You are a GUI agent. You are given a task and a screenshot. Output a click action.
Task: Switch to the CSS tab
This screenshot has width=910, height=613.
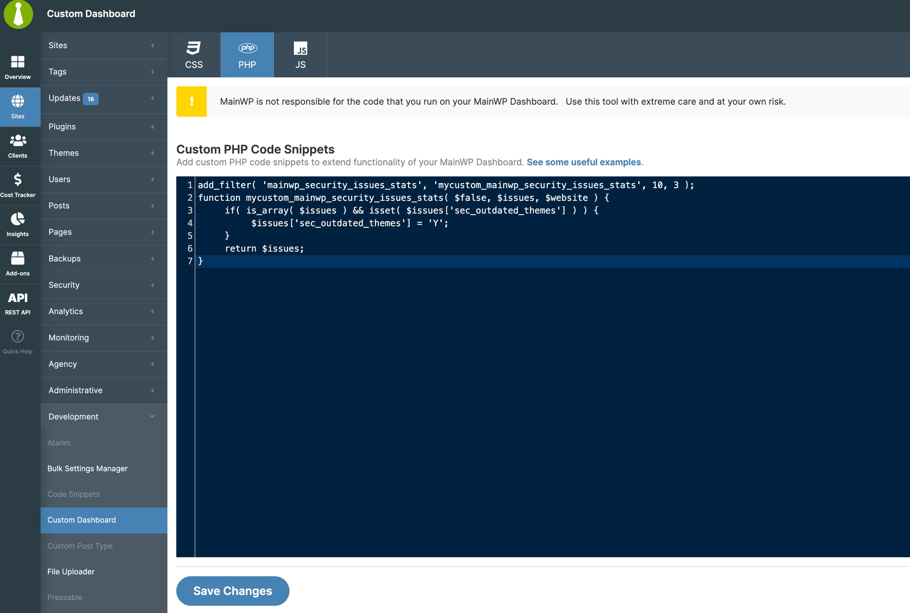tap(194, 55)
